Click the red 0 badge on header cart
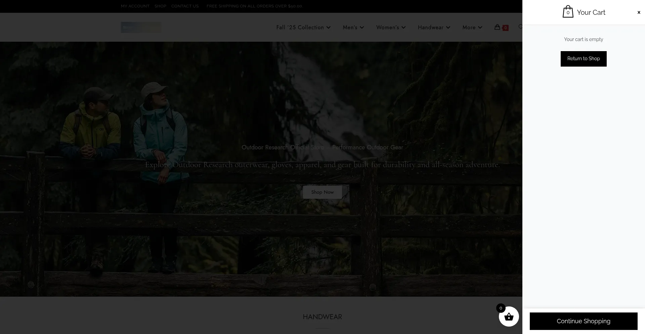Image resolution: width=645 pixels, height=334 pixels. coord(505,28)
